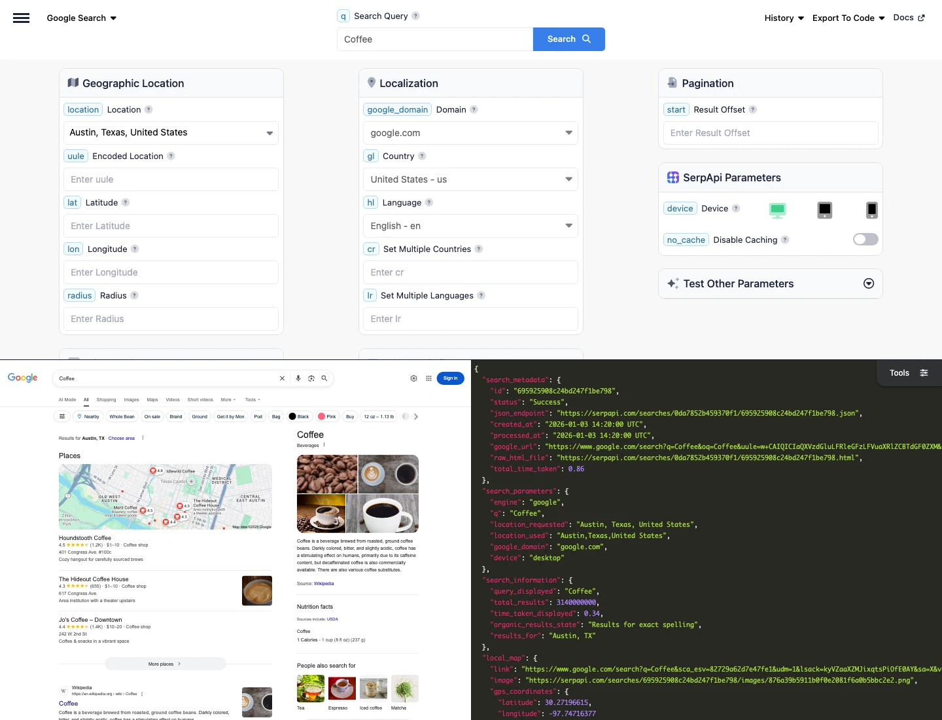Click the Google logo in preview
Screen dimensions: 942x720
(x=23, y=378)
